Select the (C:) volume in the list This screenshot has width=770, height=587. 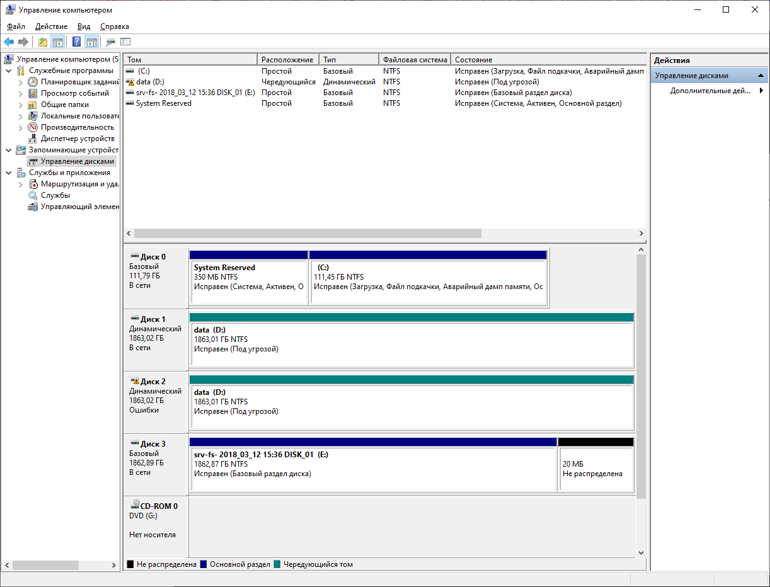(385, 71)
